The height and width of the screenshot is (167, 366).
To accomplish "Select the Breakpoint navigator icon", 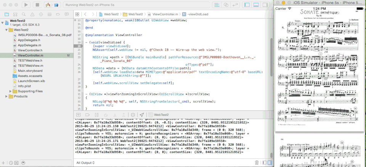I will point(58,14).
